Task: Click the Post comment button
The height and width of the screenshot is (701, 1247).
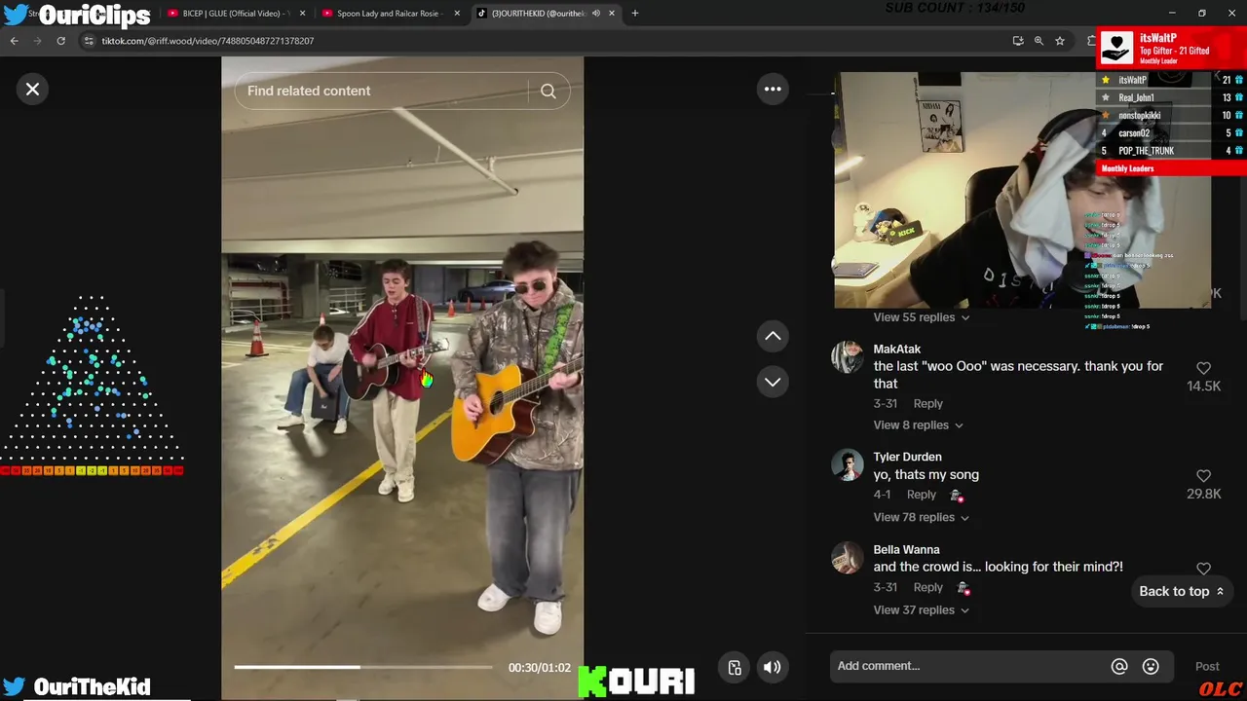Action: pyautogui.click(x=1207, y=666)
